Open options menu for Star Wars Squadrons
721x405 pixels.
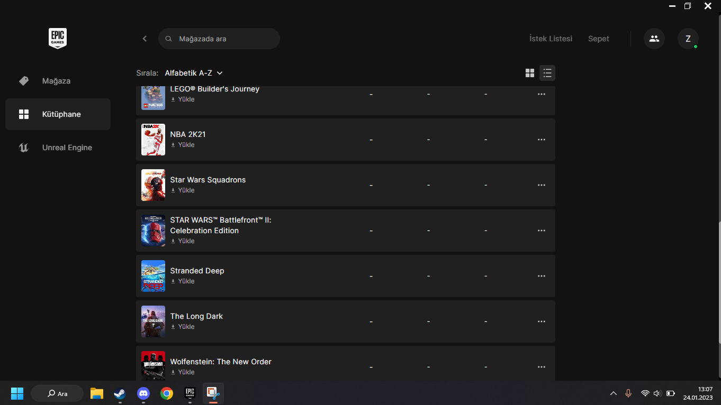click(541, 185)
